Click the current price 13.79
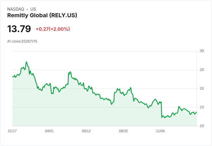The width and height of the screenshot is (212, 146). click(x=19, y=29)
